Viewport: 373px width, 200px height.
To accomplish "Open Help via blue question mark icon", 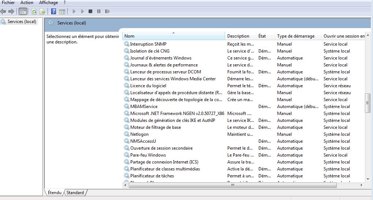I will (53, 12).
